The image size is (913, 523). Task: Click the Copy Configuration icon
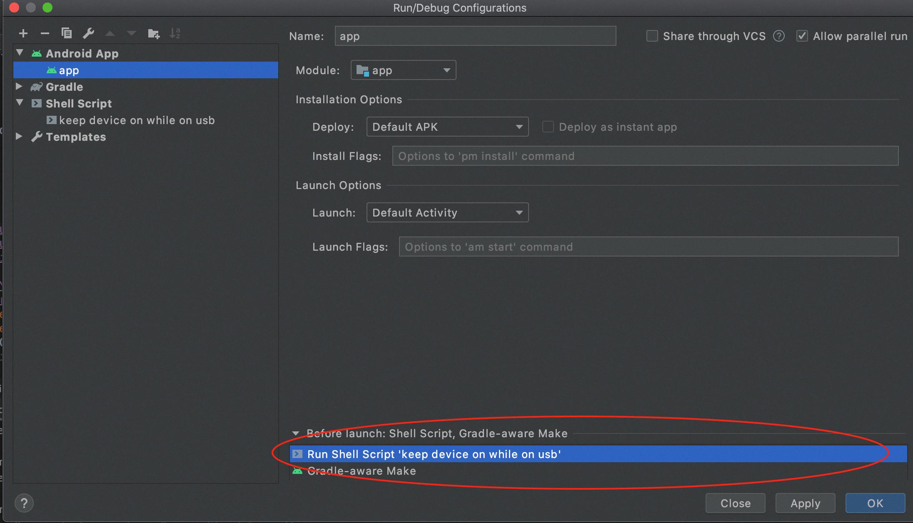click(x=67, y=33)
